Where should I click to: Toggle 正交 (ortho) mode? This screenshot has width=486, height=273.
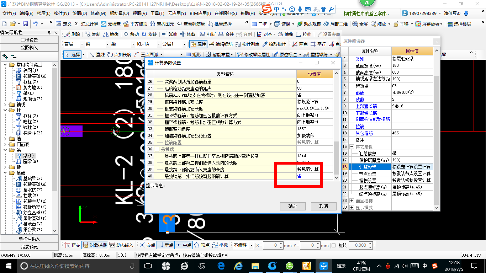tap(72, 245)
